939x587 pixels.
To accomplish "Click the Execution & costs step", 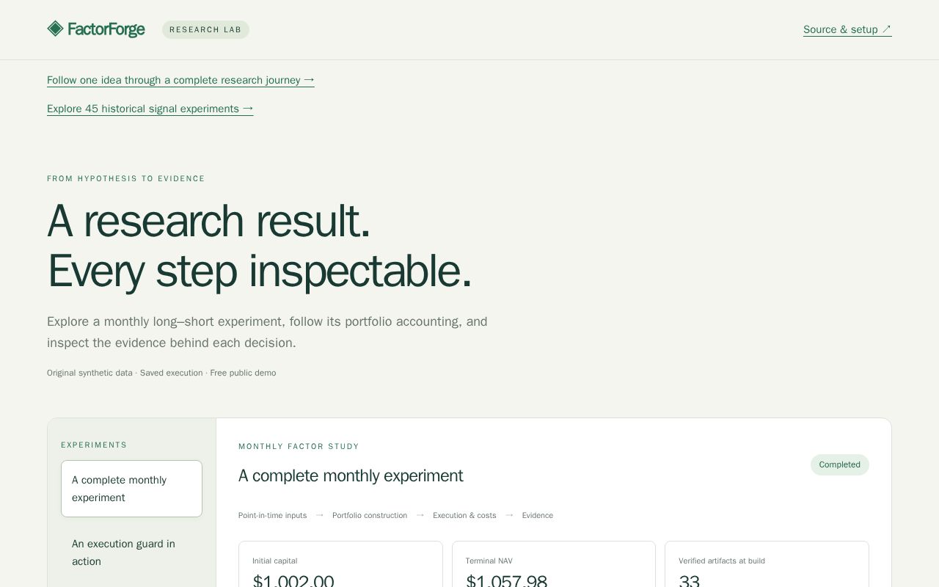I will [x=464, y=515].
